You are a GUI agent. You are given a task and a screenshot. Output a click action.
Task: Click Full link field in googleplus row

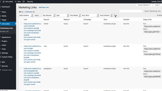pos(152,71)
